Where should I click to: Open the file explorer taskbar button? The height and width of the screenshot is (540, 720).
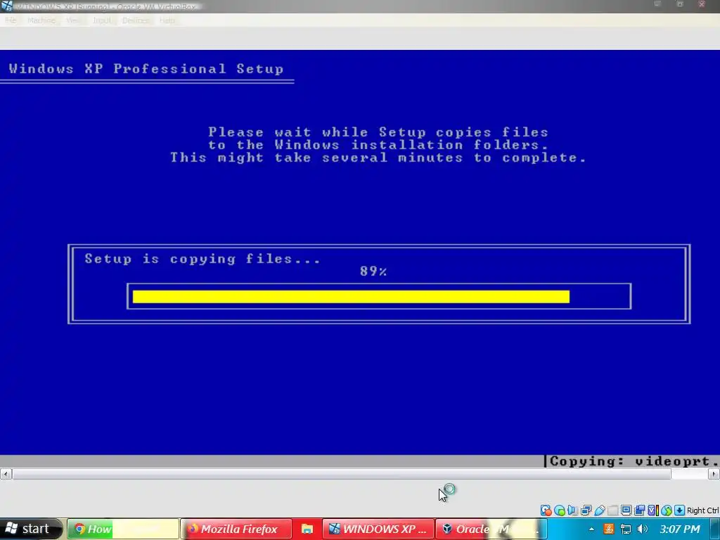(x=307, y=529)
